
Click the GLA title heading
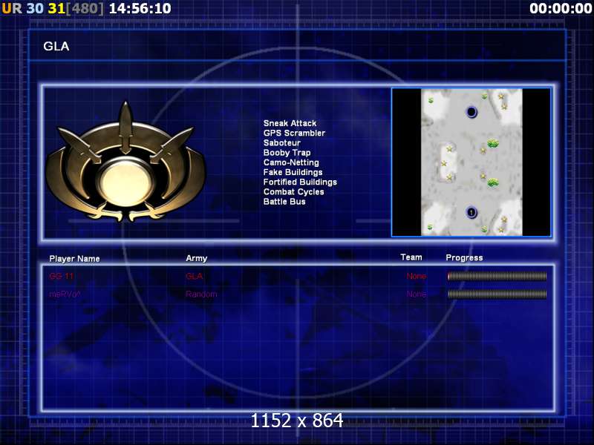pos(56,46)
